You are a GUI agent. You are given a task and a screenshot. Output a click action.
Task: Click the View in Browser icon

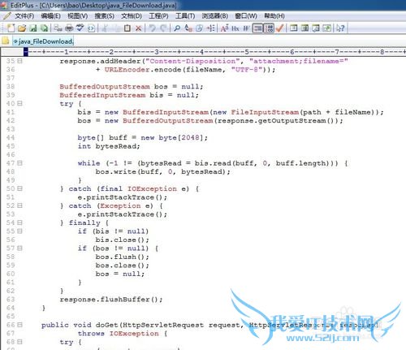pyautogui.click(x=91, y=28)
